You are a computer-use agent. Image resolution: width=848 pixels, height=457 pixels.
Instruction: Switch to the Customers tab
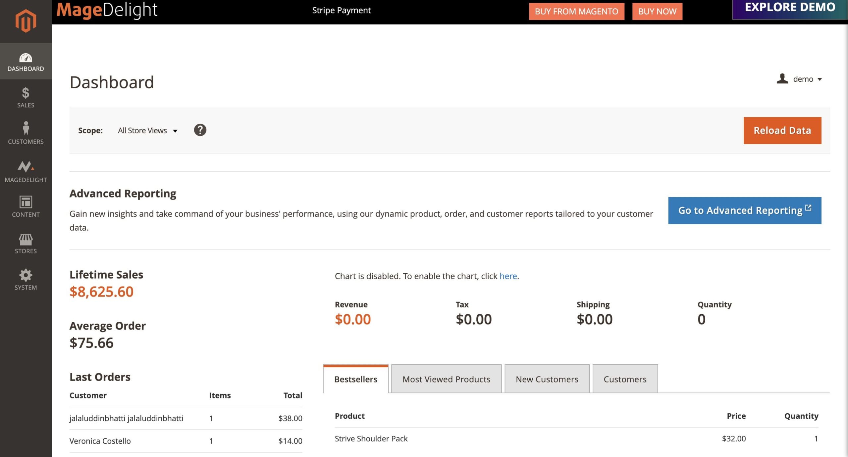click(x=625, y=379)
